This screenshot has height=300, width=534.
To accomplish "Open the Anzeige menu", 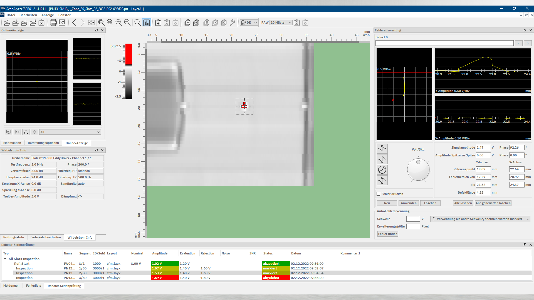I will (48, 15).
